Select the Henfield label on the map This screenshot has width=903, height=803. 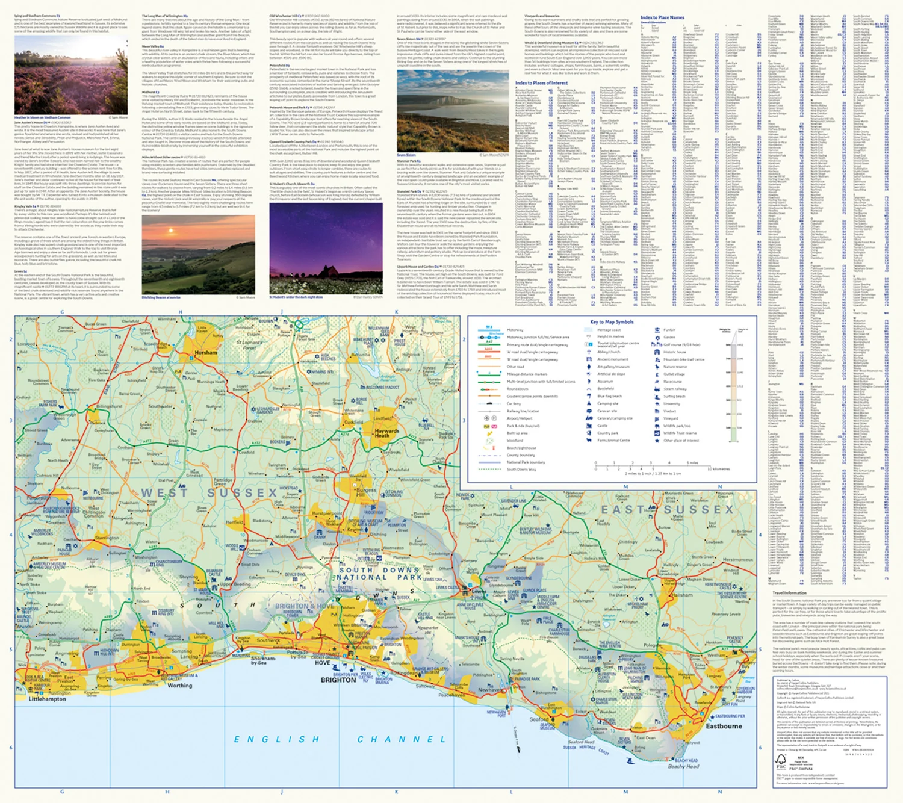click(x=235, y=522)
